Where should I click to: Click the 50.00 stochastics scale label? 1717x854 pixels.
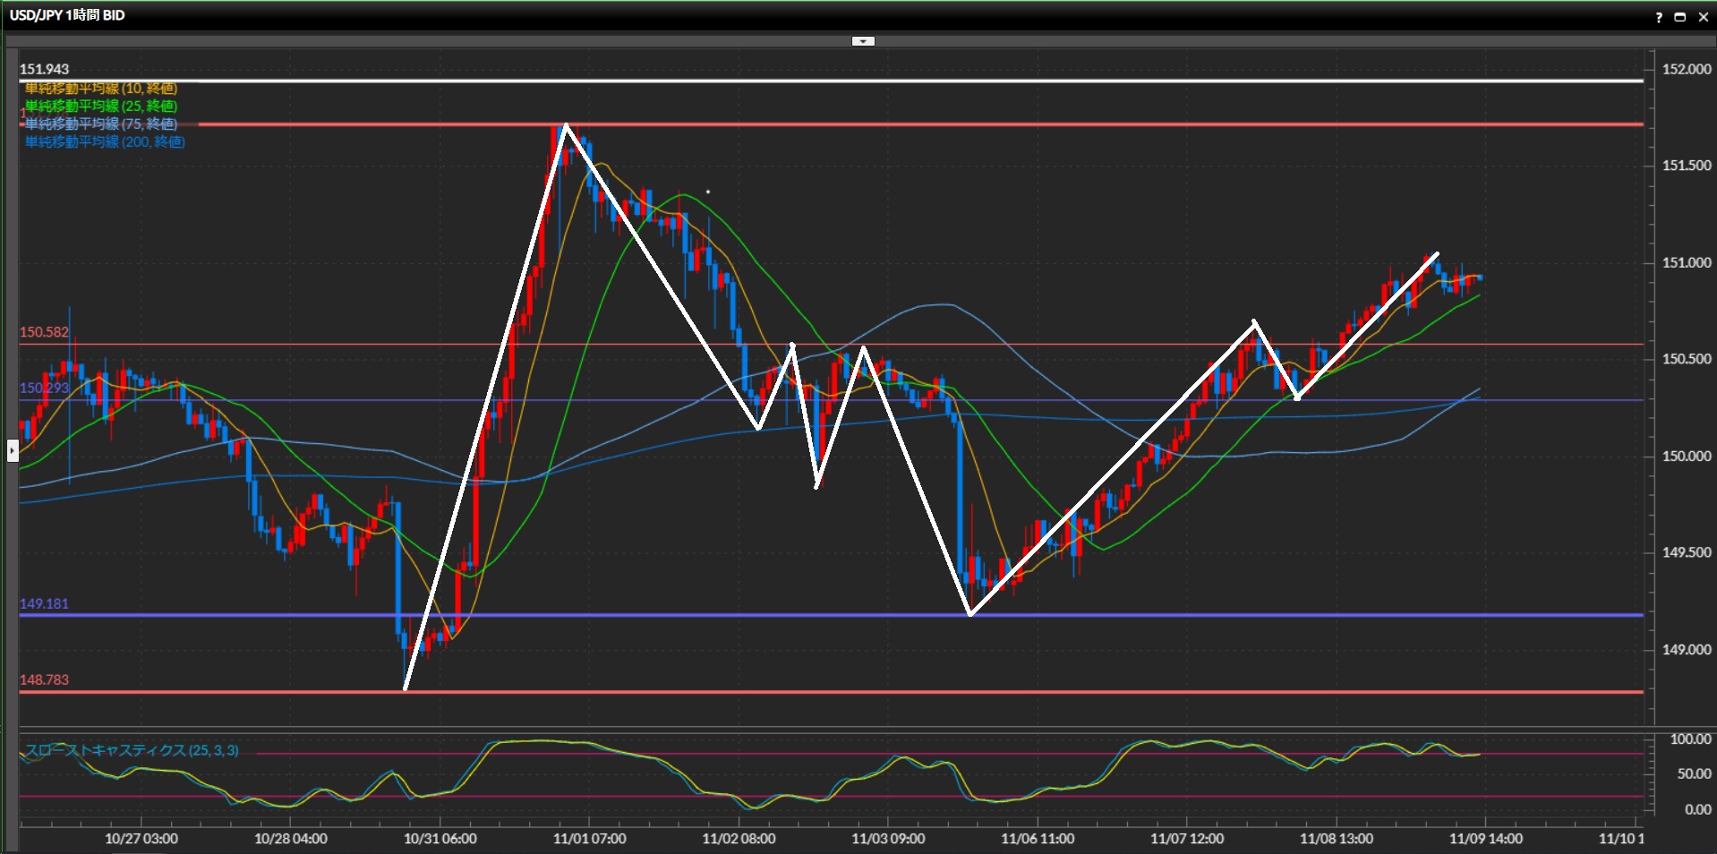1694,774
